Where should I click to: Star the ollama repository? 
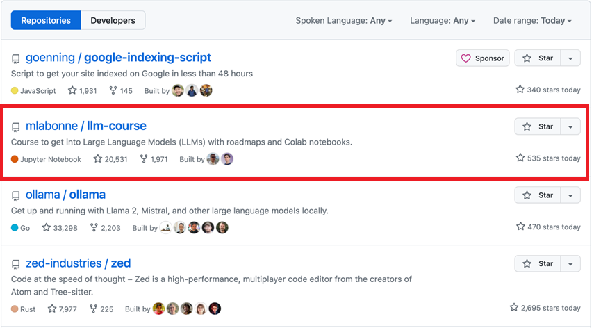coord(538,195)
